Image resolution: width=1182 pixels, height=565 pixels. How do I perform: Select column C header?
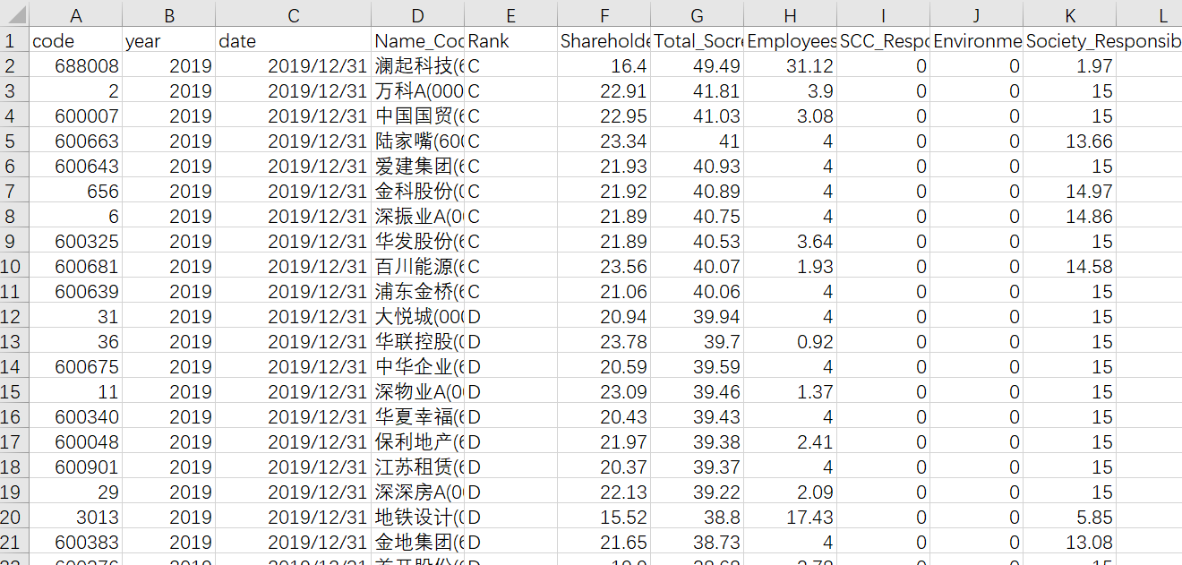[x=294, y=14]
